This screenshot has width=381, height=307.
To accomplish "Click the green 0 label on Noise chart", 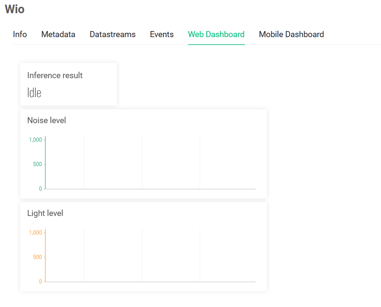I will point(40,188).
